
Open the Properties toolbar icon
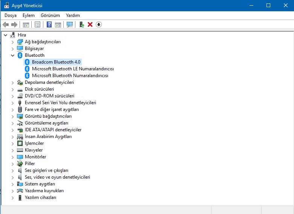coord(37,24)
